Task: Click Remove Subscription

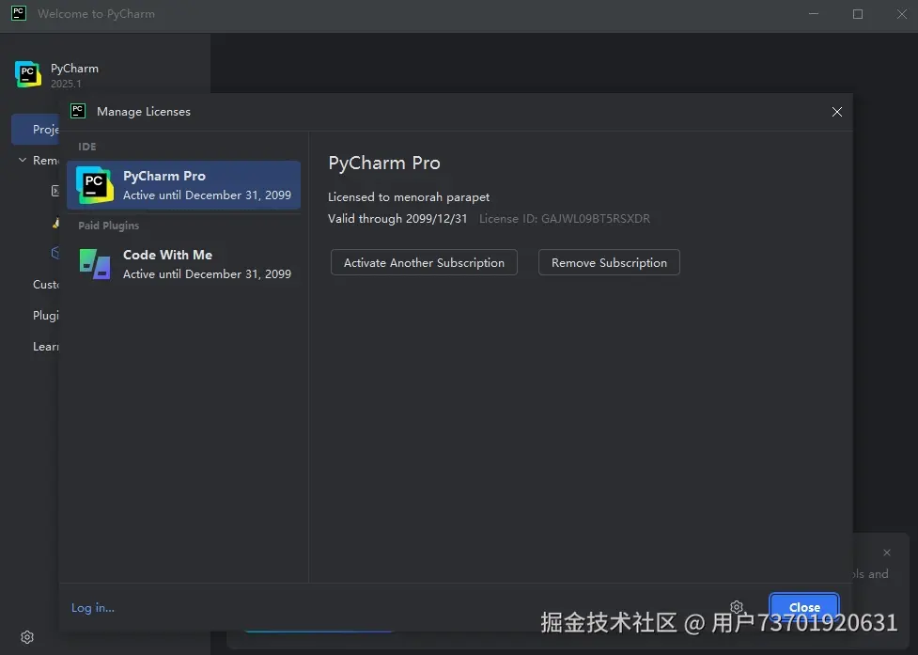Action: tap(608, 262)
